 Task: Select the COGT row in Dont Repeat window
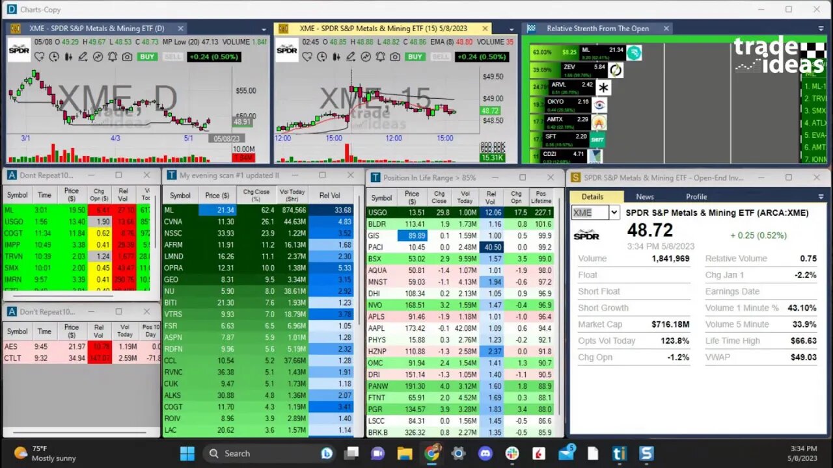[77, 233]
